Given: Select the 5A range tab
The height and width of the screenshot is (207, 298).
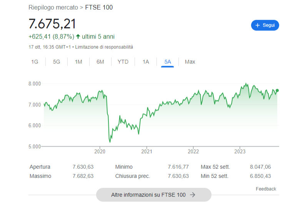Looking at the screenshot, I should click(168, 61).
